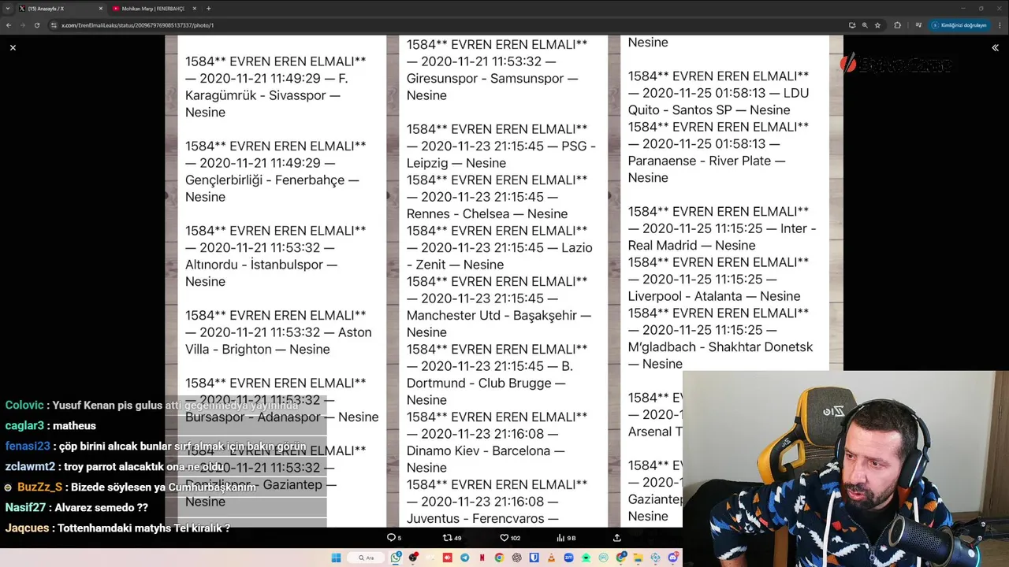Install app icon in address bar
This screenshot has height=567, width=1009.
(x=852, y=25)
